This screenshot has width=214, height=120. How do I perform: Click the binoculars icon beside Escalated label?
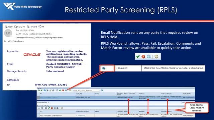tap(104, 68)
